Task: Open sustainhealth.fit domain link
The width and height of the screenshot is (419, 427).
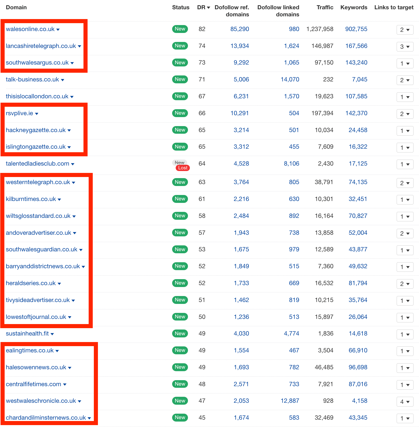Action: [x=27, y=334]
